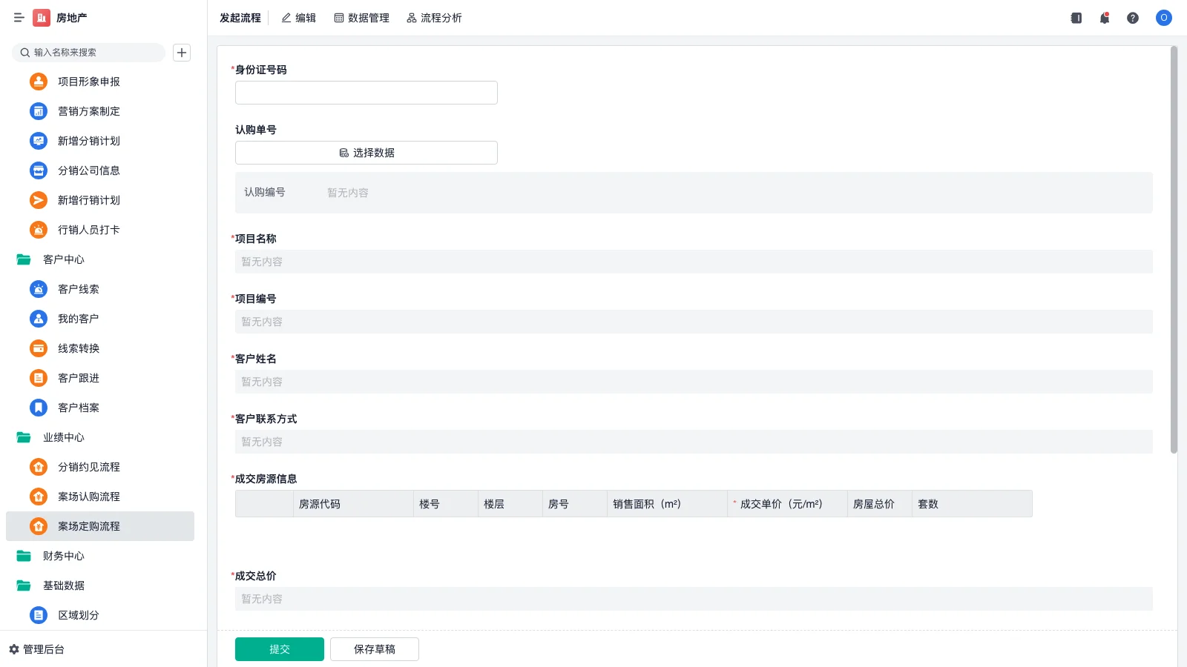Open the 行销人员打卡 icon
This screenshot has height=667, width=1187.
39,230
